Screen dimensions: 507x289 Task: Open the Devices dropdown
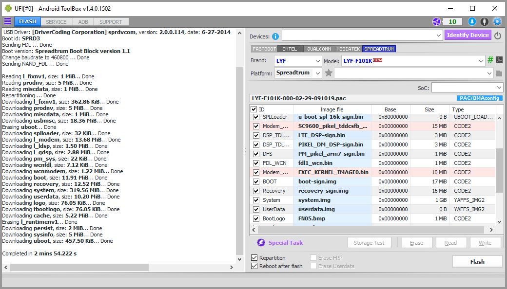[x=362, y=36]
